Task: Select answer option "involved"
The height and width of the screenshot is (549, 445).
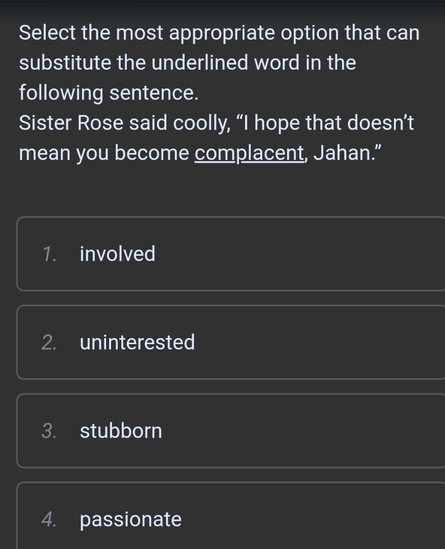Action: [117, 254]
